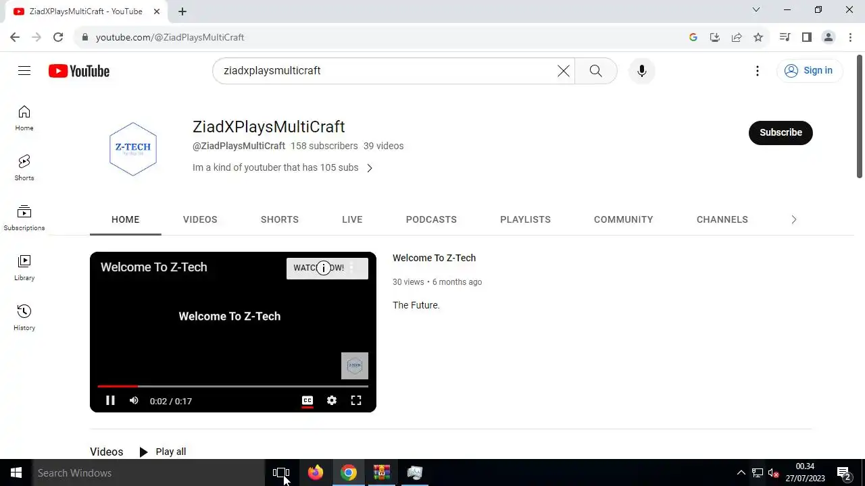The height and width of the screenshot is (486, 865).
Task: Open the video player settings gear
Action: tap(332, 400)
